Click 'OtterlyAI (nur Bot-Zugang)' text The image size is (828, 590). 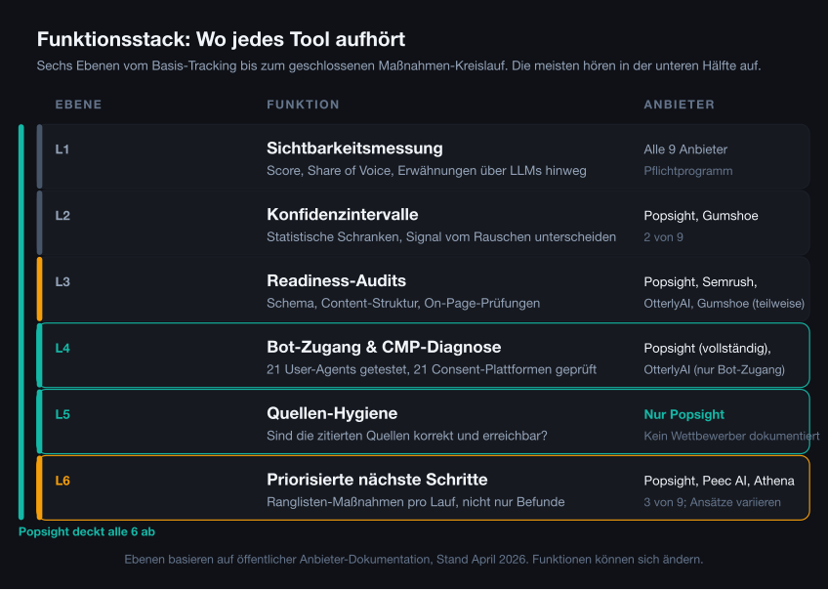pyautogui.click(x=714, y=370)
